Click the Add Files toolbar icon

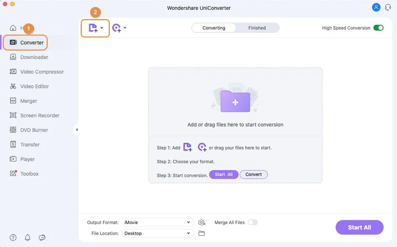(93, 28)
